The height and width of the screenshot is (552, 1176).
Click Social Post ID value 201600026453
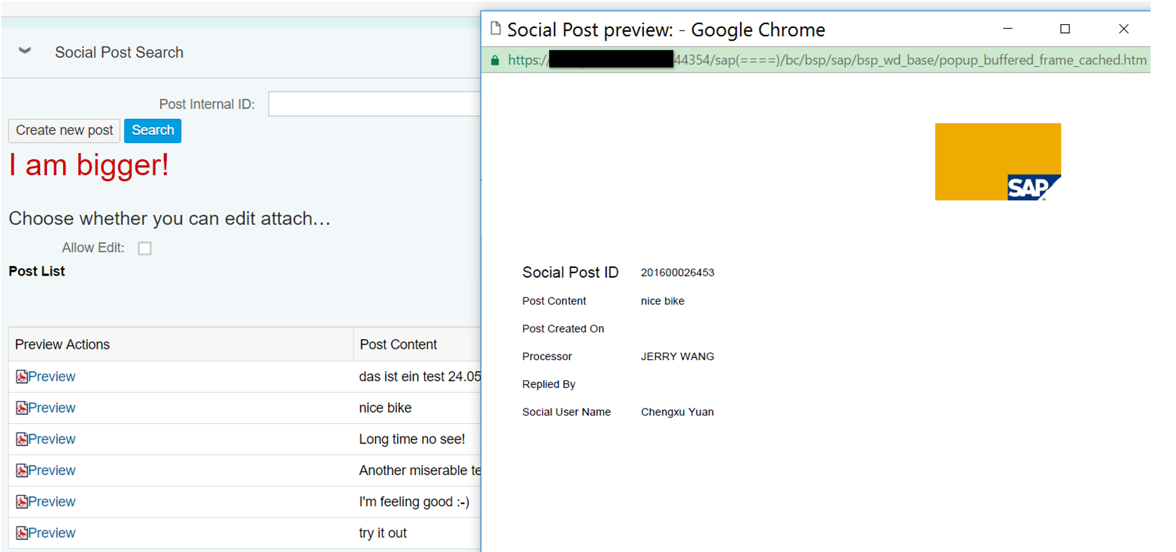tap(678, 273)
